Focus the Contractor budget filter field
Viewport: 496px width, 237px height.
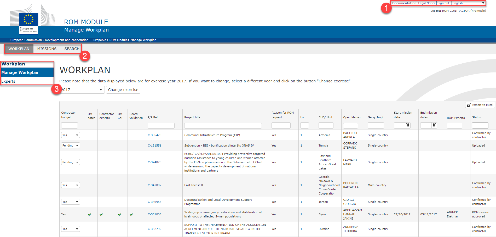(70, 125)
